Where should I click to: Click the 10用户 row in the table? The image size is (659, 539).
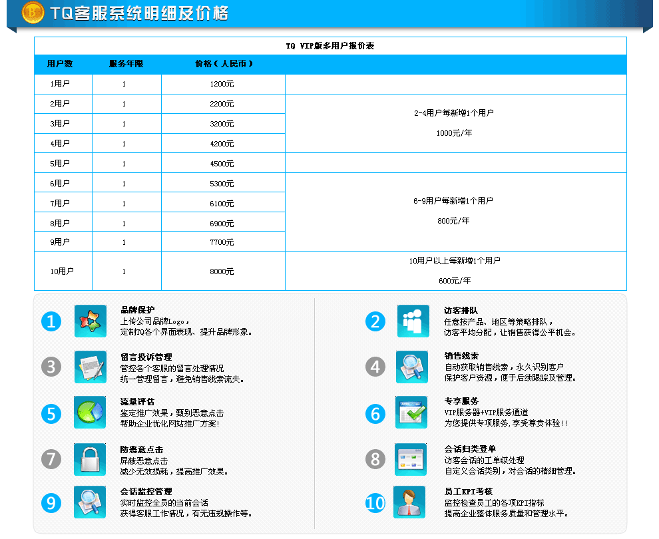point(63,270)
